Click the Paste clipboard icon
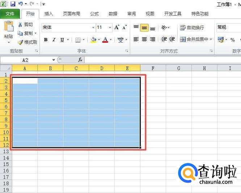This screenshot has width=241, height=193. (9, 26)
